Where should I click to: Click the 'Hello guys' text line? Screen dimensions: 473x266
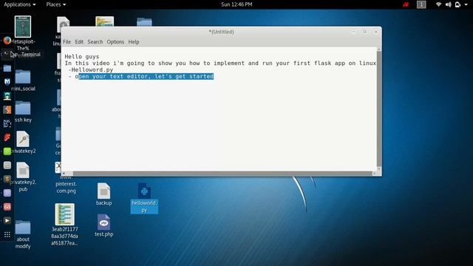pos(82,56)
